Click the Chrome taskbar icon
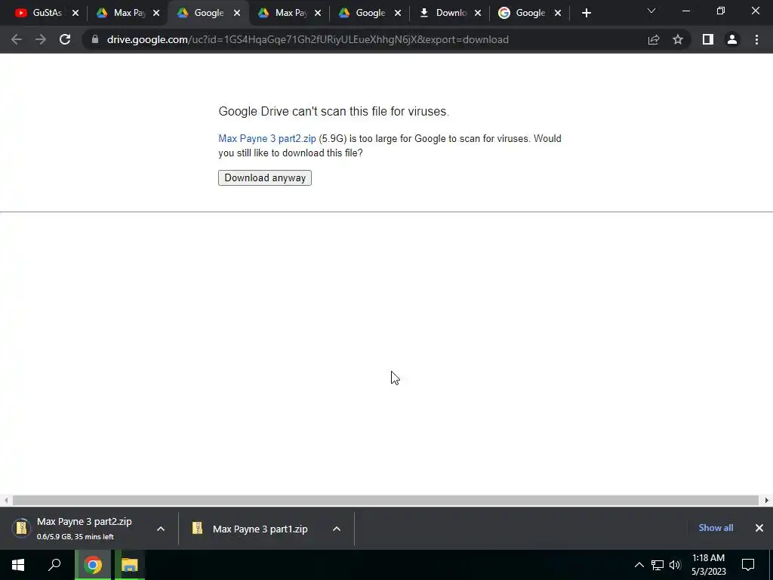Viewport: 773px width, 580px height. pyautogui.click(x=93, y=565)
